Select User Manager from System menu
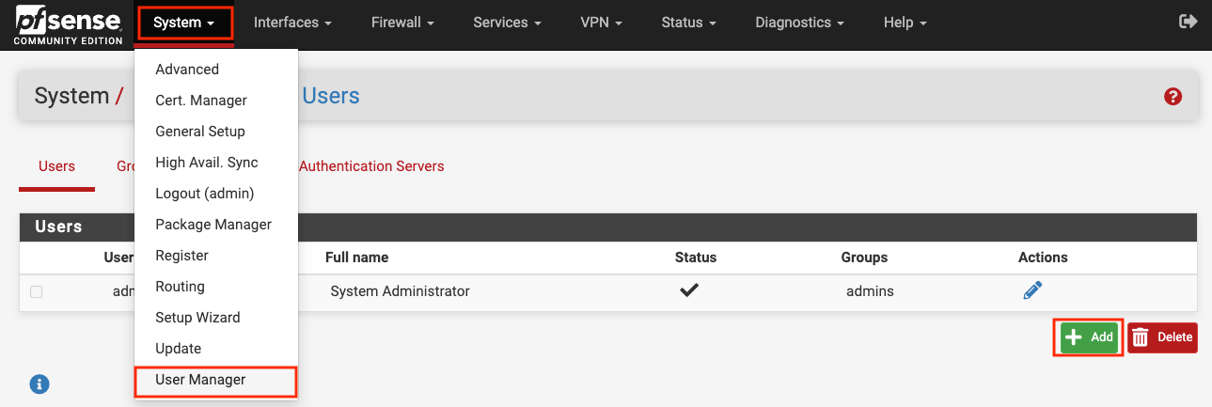Viewport: 1212px width, 407px height. (200, 380)
